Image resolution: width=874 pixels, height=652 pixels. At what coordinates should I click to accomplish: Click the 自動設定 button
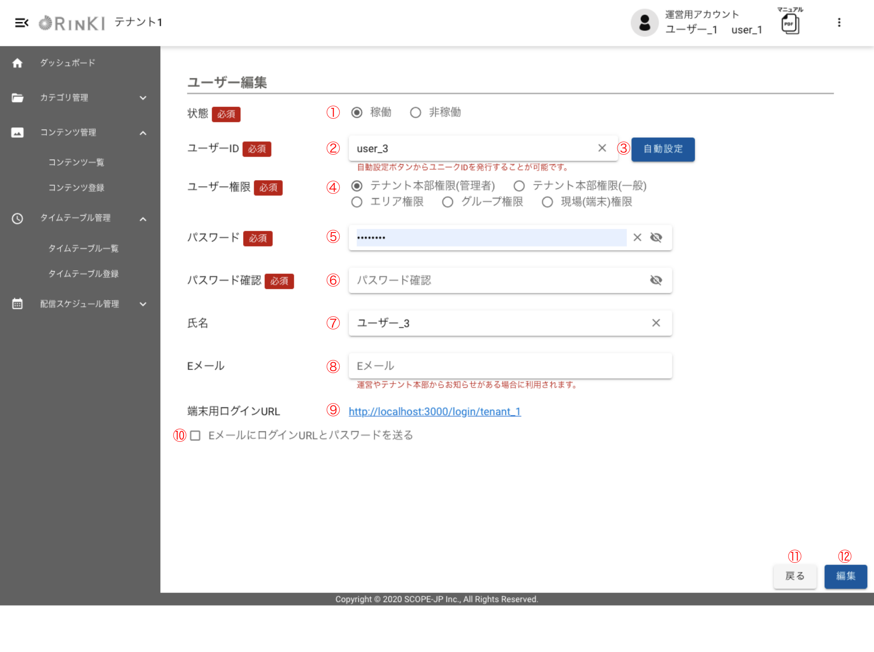(x=662, y=149)
